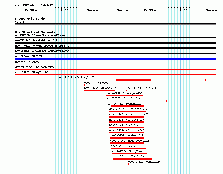Viewport: 223px width, 174px height.
Task: Open esv1965144 (Bentley2008) label
Action: 76,77
